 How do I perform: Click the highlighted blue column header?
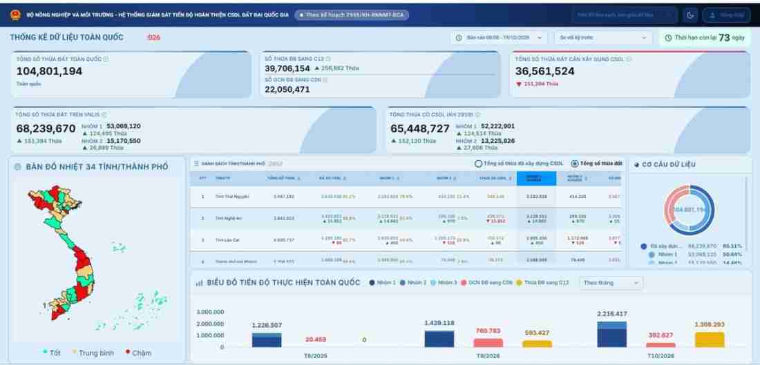pyautogui.click(x=536, y=179)
